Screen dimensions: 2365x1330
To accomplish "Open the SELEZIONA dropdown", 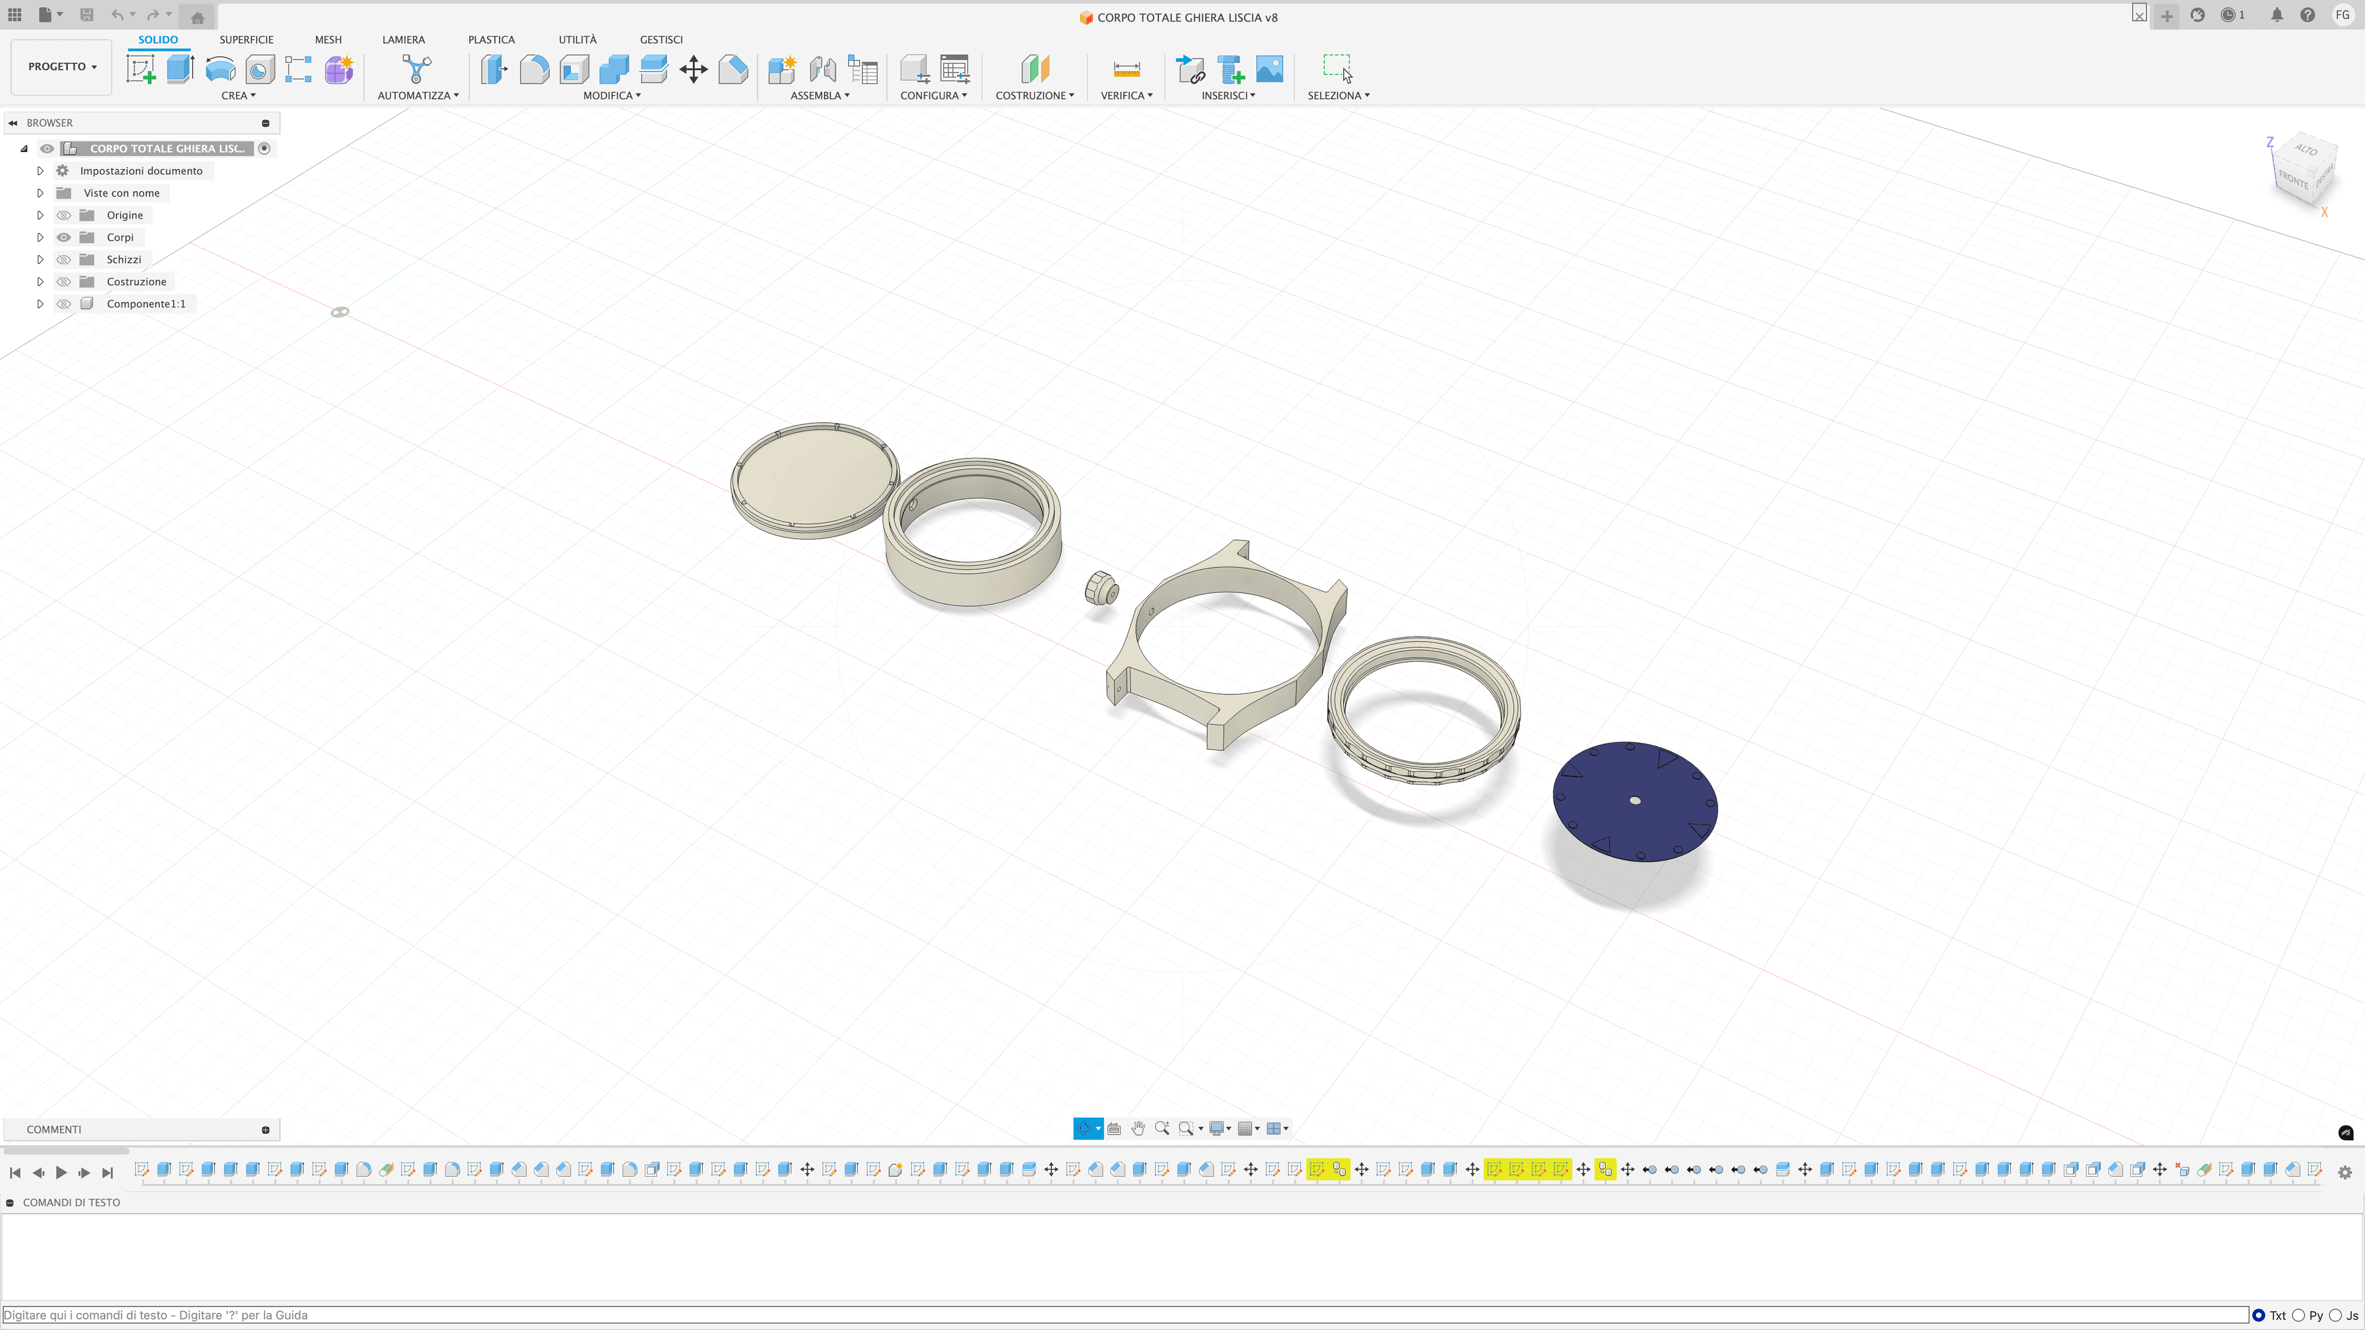I will [x=1338, y=95].
